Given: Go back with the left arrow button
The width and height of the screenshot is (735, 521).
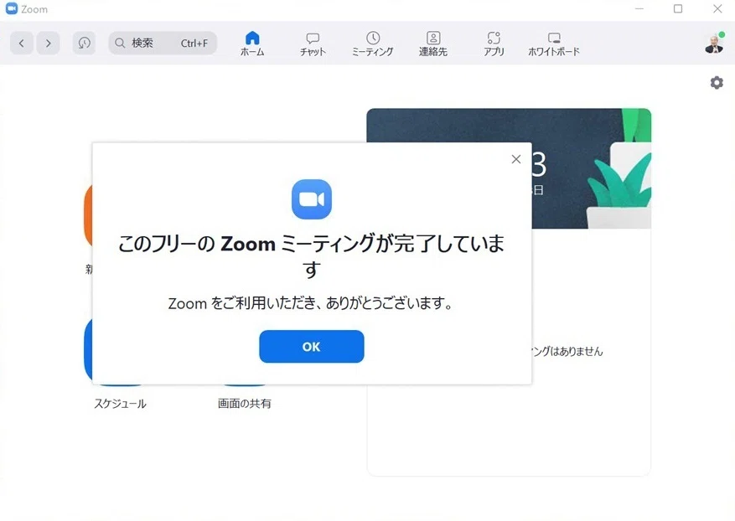Looking at the screenshot, I should tap(22, 43).
